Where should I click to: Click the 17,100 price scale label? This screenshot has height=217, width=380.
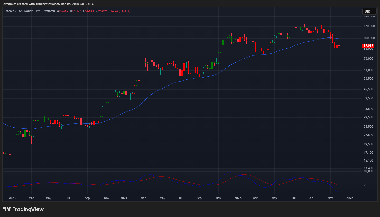(x=368, y=153)
